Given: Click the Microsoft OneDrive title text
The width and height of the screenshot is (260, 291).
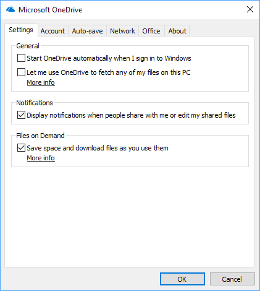Looking at the screenshot, I should point(51,10).
